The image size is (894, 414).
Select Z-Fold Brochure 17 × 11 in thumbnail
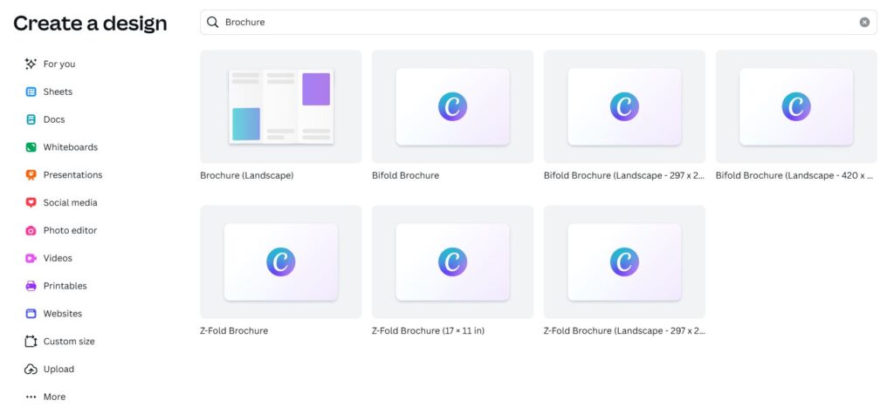(x=453, y=262)
